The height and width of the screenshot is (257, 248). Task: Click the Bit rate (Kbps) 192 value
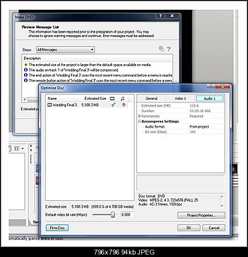[x=192, y=132]
